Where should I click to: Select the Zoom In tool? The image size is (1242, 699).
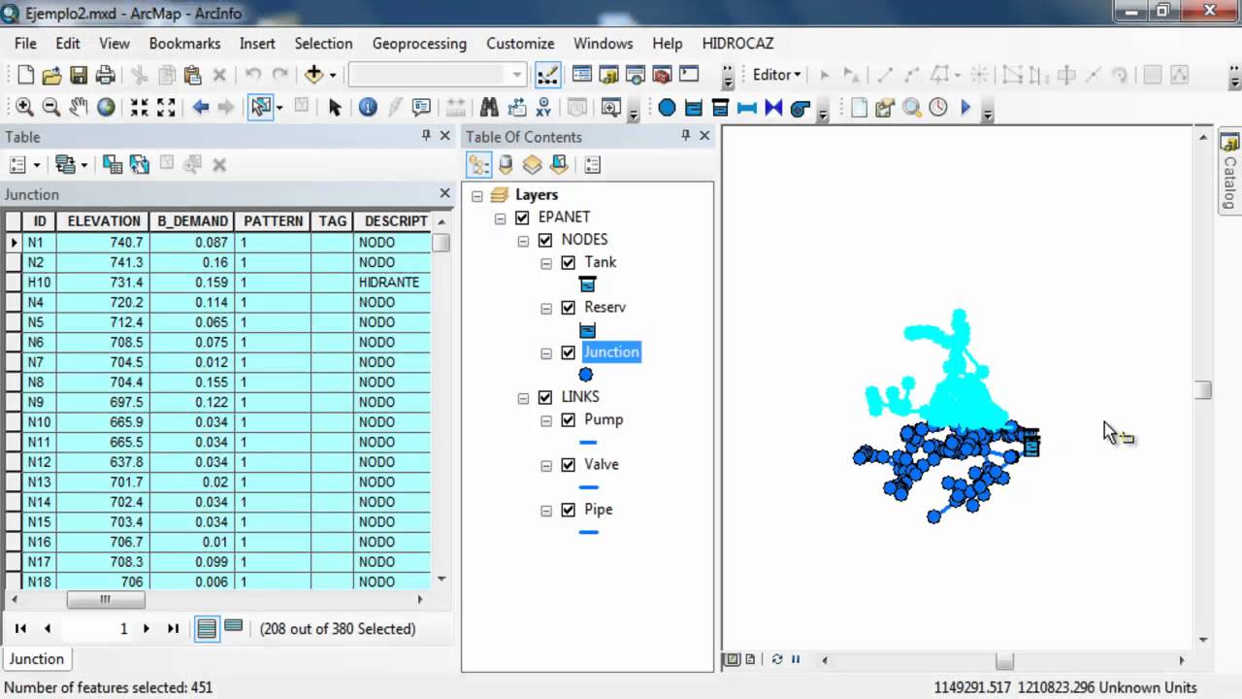[24, 108]
